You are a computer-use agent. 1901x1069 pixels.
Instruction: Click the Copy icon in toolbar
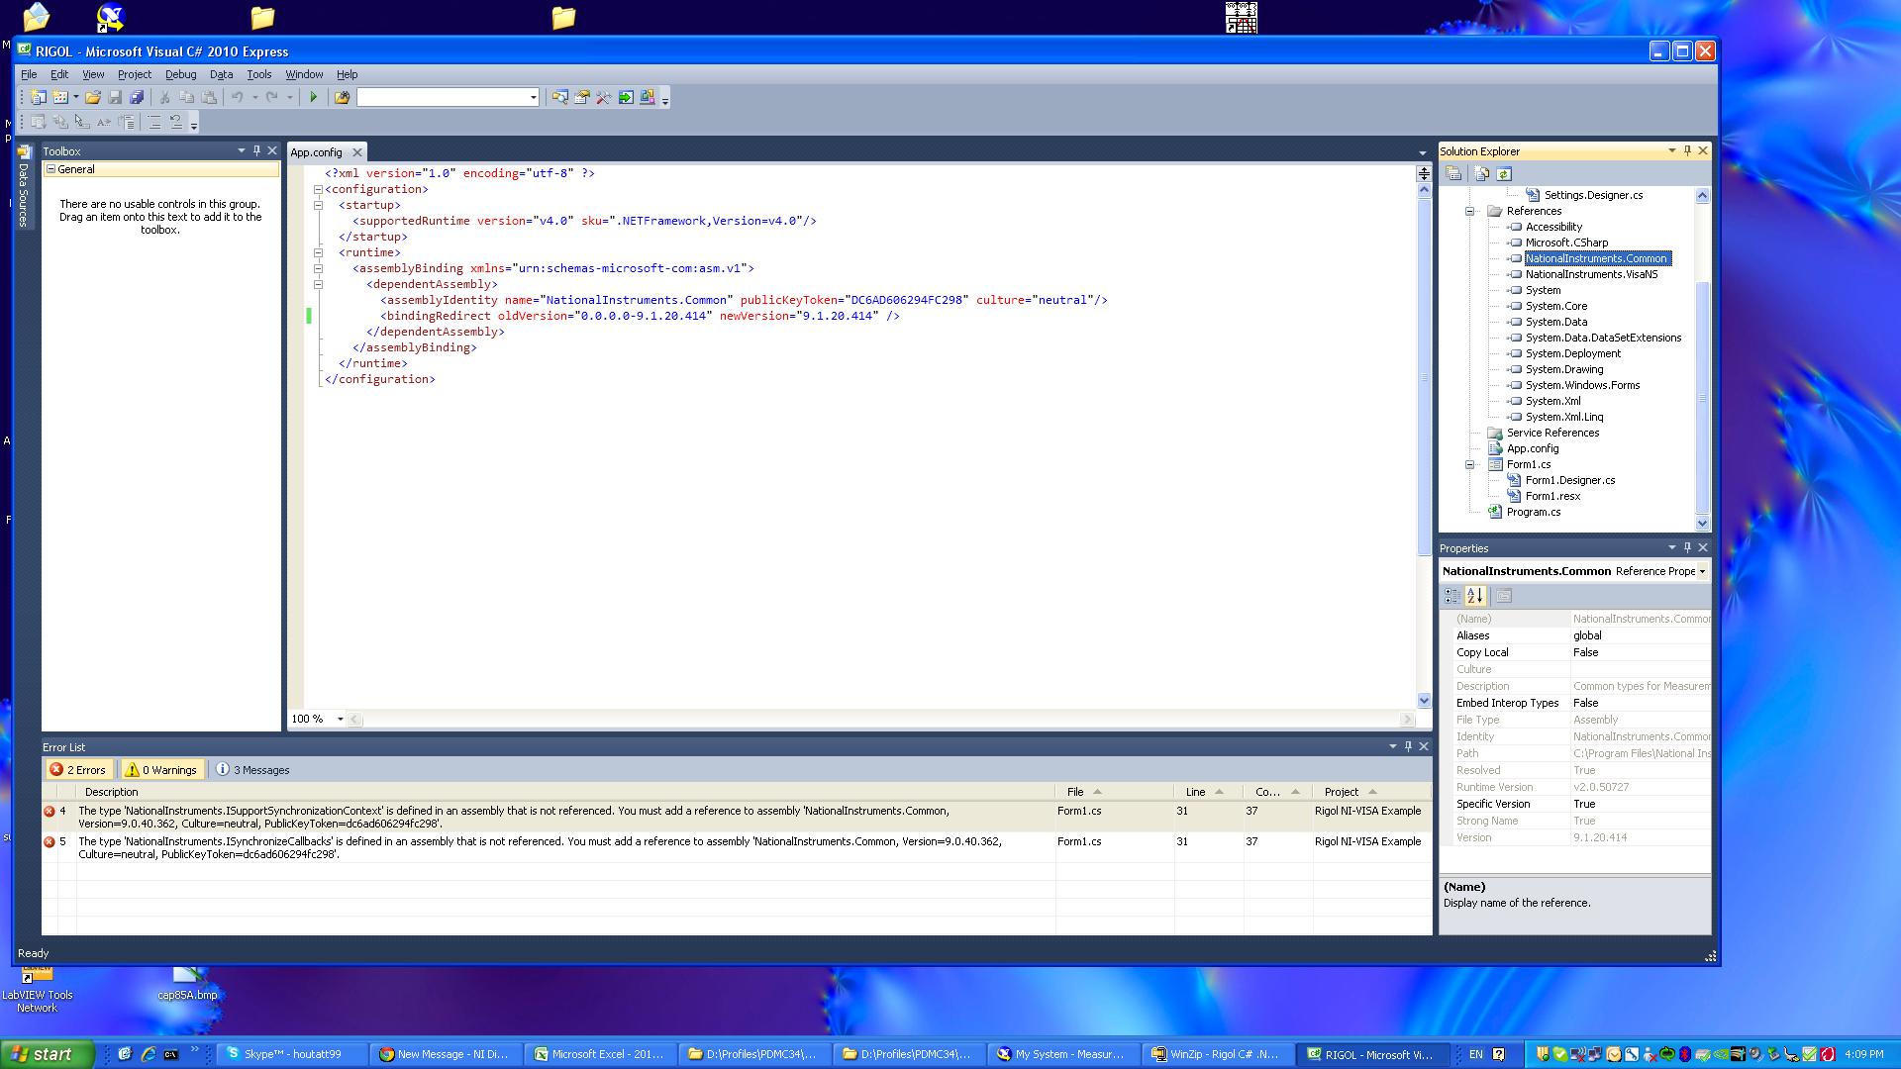(x=186, y=97)
